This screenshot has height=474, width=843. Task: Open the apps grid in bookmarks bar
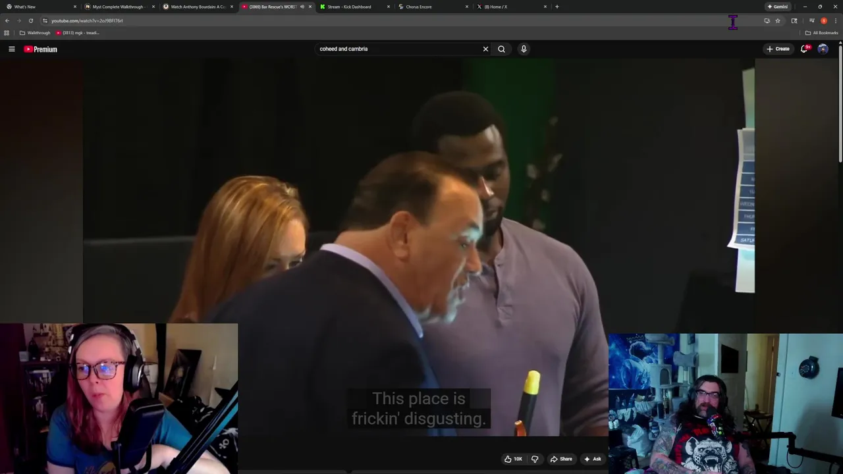7,33
